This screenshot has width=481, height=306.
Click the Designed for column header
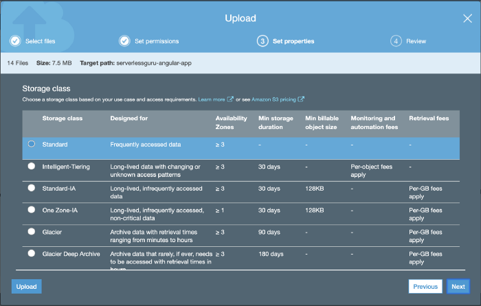click(129, 118)
